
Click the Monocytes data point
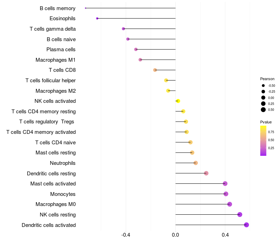(x=226, y=194)
